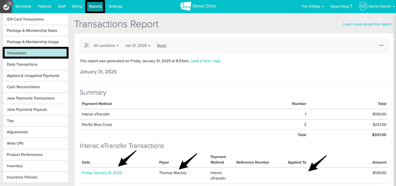This screenshot has width=396, height=186.
Task: Reset the report filters
Action: pos(162,46)
